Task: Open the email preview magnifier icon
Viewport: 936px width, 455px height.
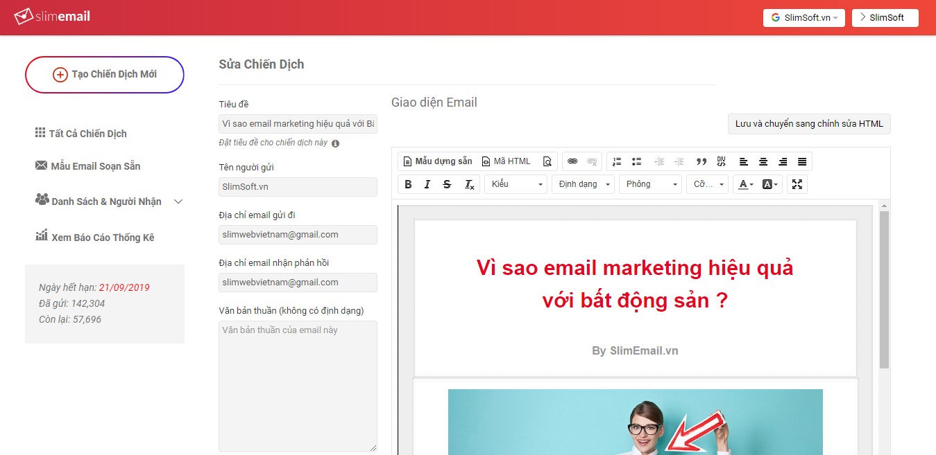Action: 547,161
